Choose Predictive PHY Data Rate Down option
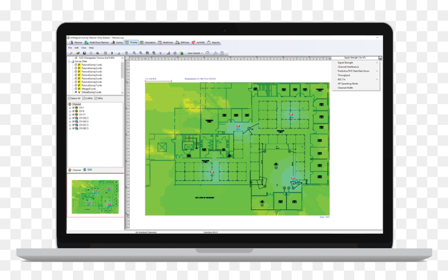Screen dimensions: 448x280 (356, 71)
